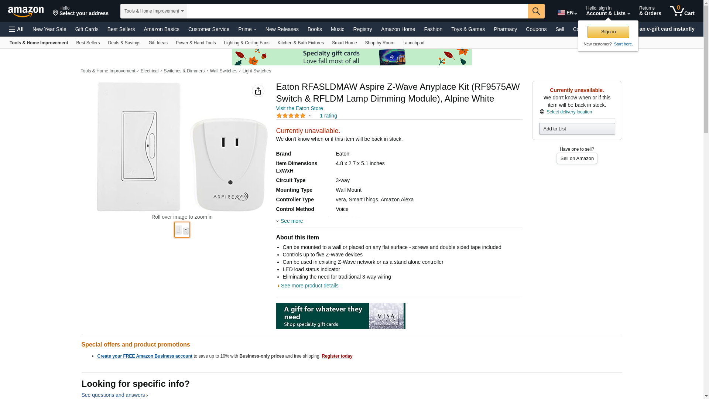
Task: Click the share icon on product image
Action: click(258, 91)
